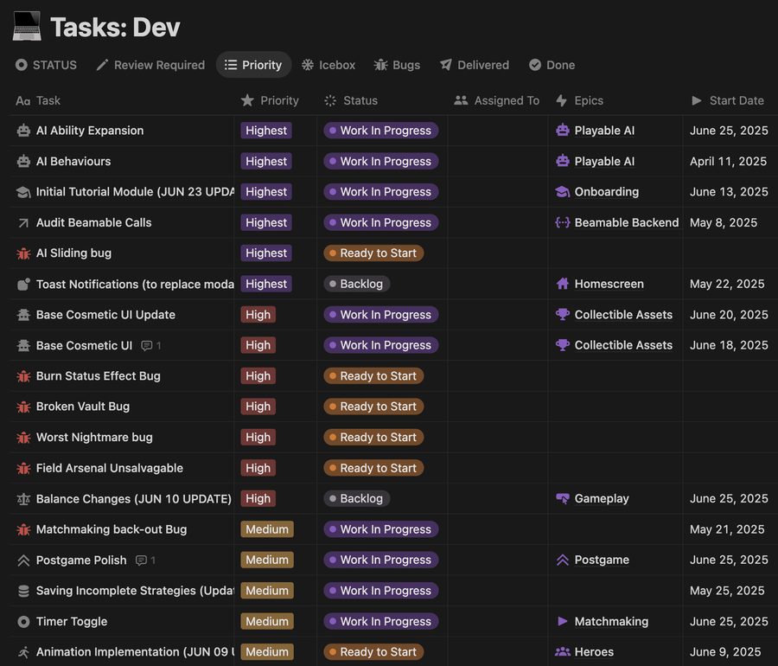This screenshot has height=666, width=778.
Task: Click the comment bubble icon on Base Cosmetic UI
Action: coord(146,345)
